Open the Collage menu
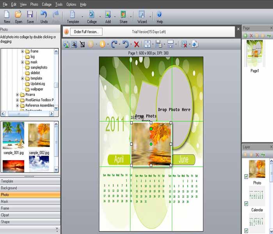273x234 pixels. click(47, 4)
